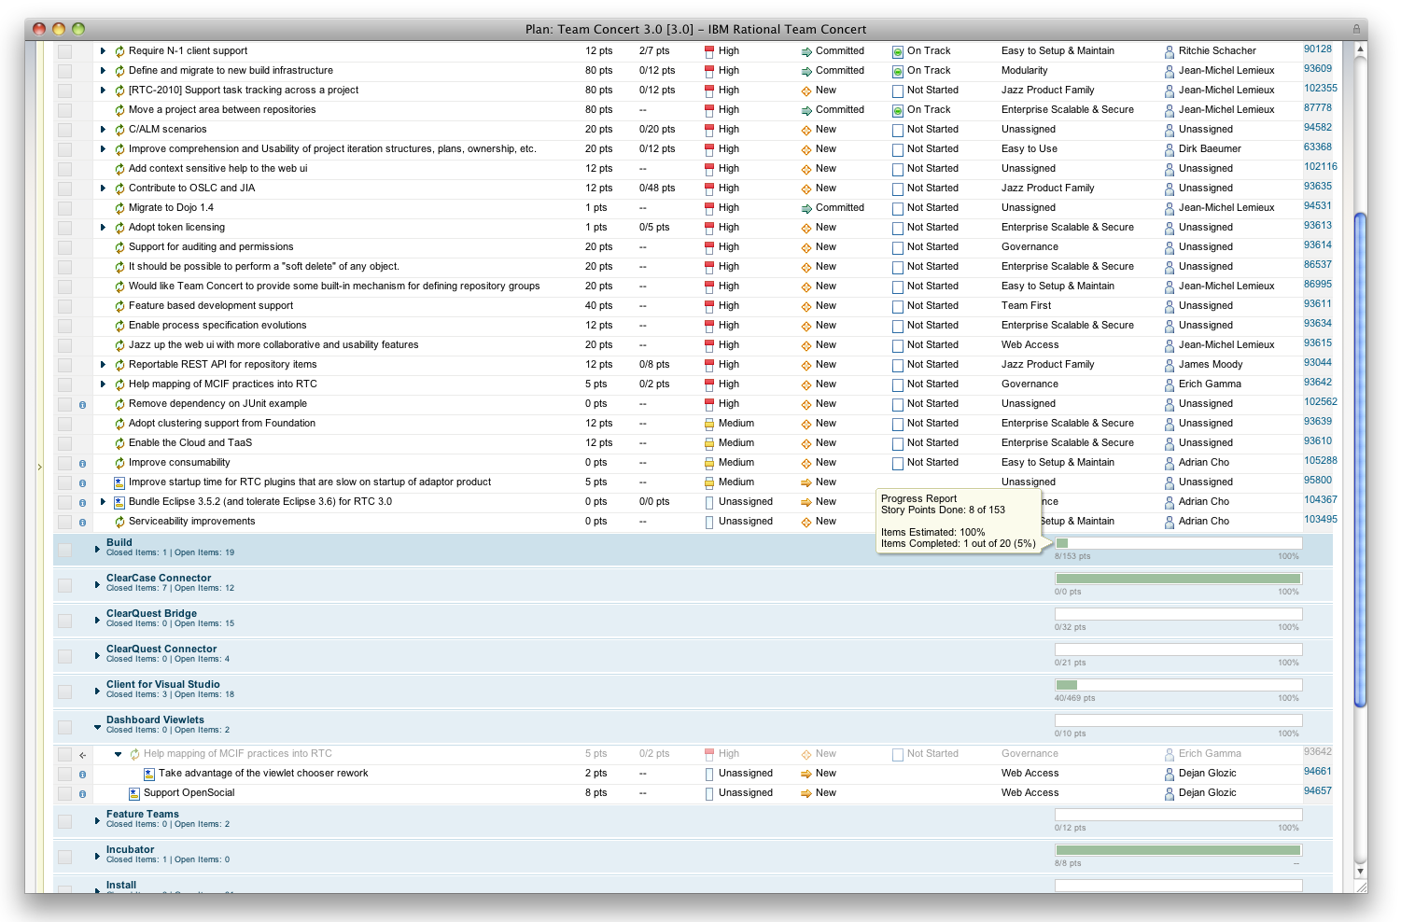Click 'Modularity' category cell
1401x922 pixels.
[x=1024, y=71]
